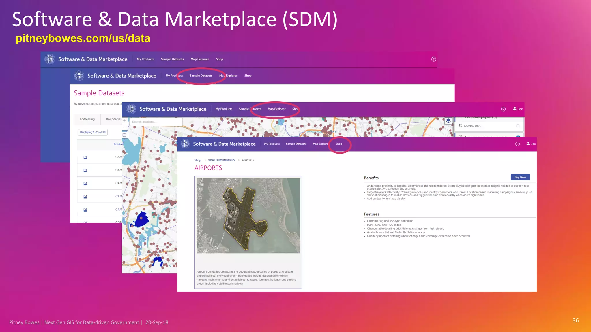The image size is (591, 332).
Task: Open Map Explorer in the rearmost window header
Action: (x=200, y=59)
